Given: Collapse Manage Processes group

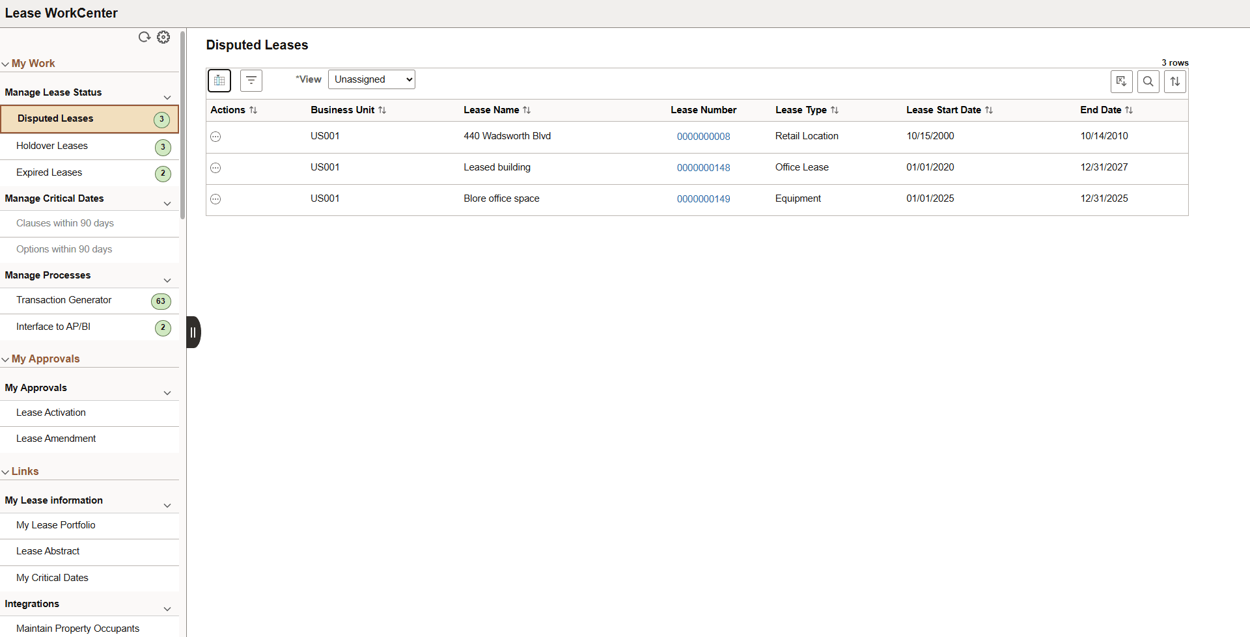Looking at the screenshot, I should tap(167, 280).
